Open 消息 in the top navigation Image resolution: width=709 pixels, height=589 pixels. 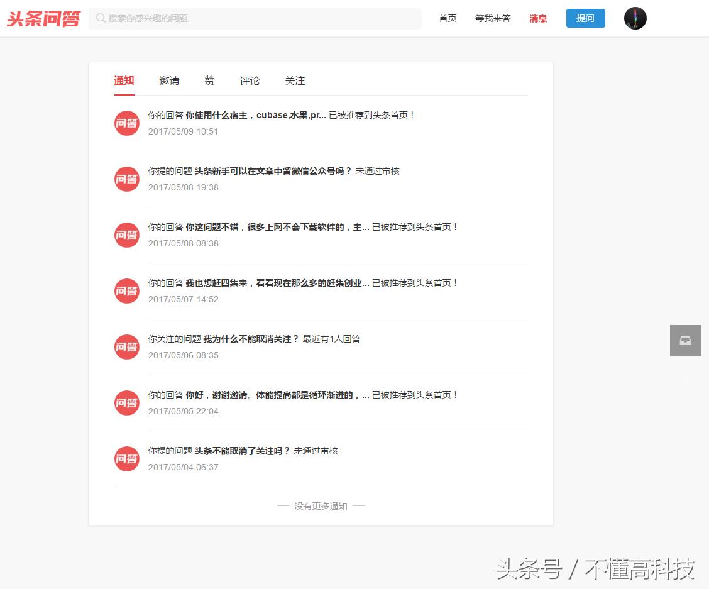pos(538,18)
